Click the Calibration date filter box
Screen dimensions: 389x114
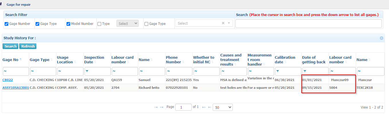[288, 71]
